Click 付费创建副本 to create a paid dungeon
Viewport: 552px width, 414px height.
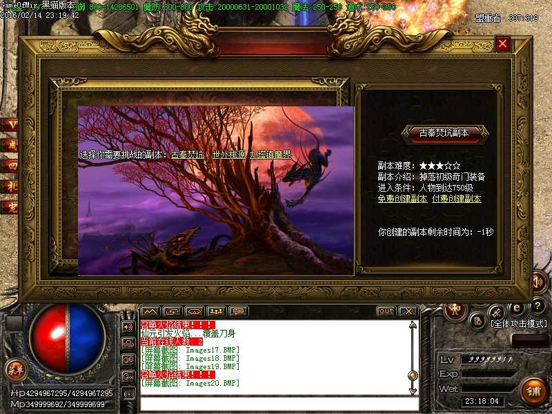456,199
